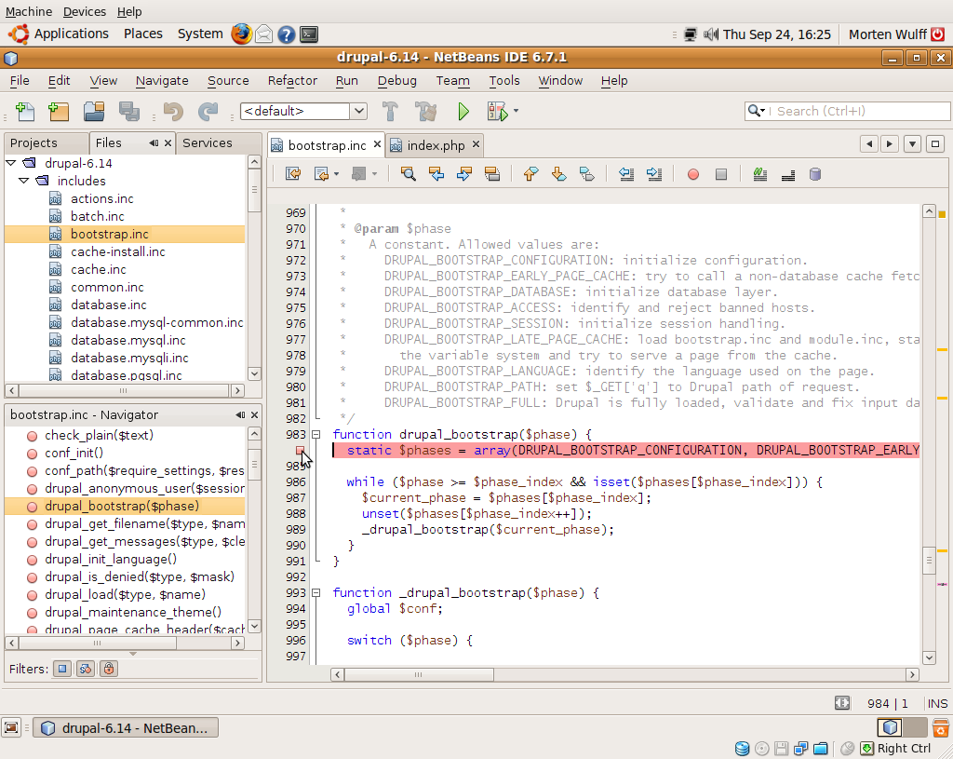953x759 pixels.
Task: Toggle the INS insert mode indicator
Action: click(937, 704)
